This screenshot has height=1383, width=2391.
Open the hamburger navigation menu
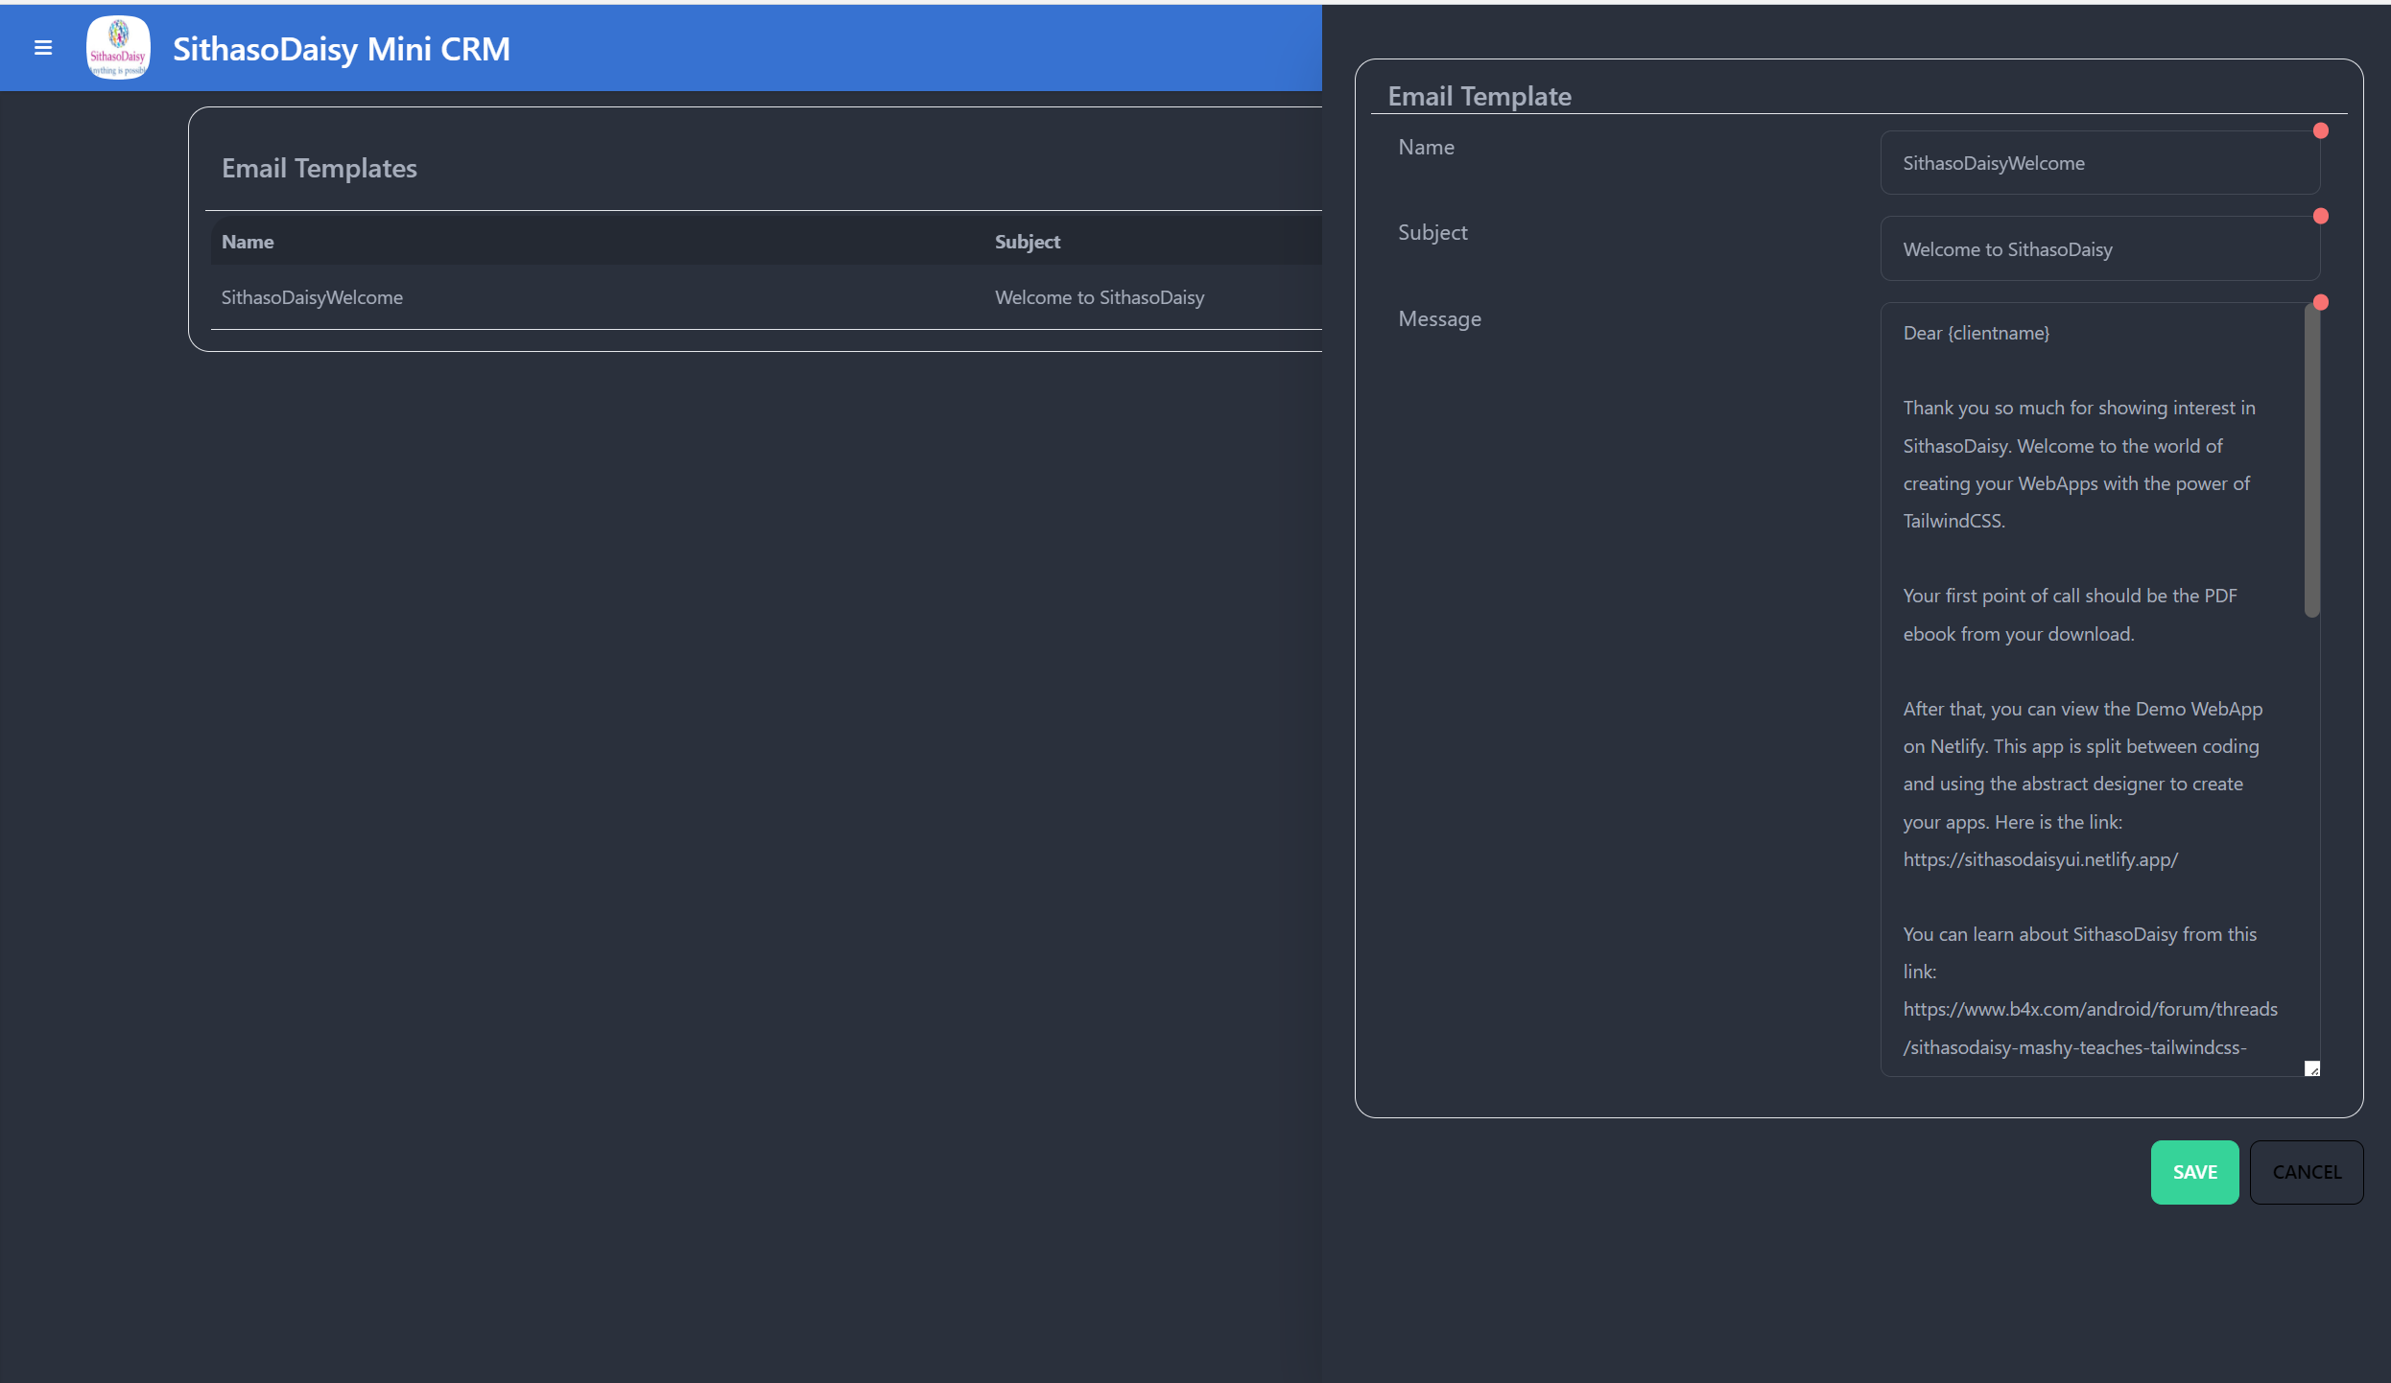(x=43, y=48)
